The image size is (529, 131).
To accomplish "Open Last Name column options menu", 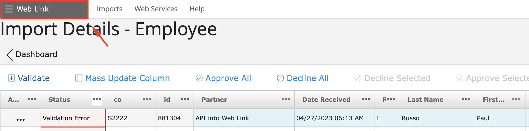I will point(466,99).
